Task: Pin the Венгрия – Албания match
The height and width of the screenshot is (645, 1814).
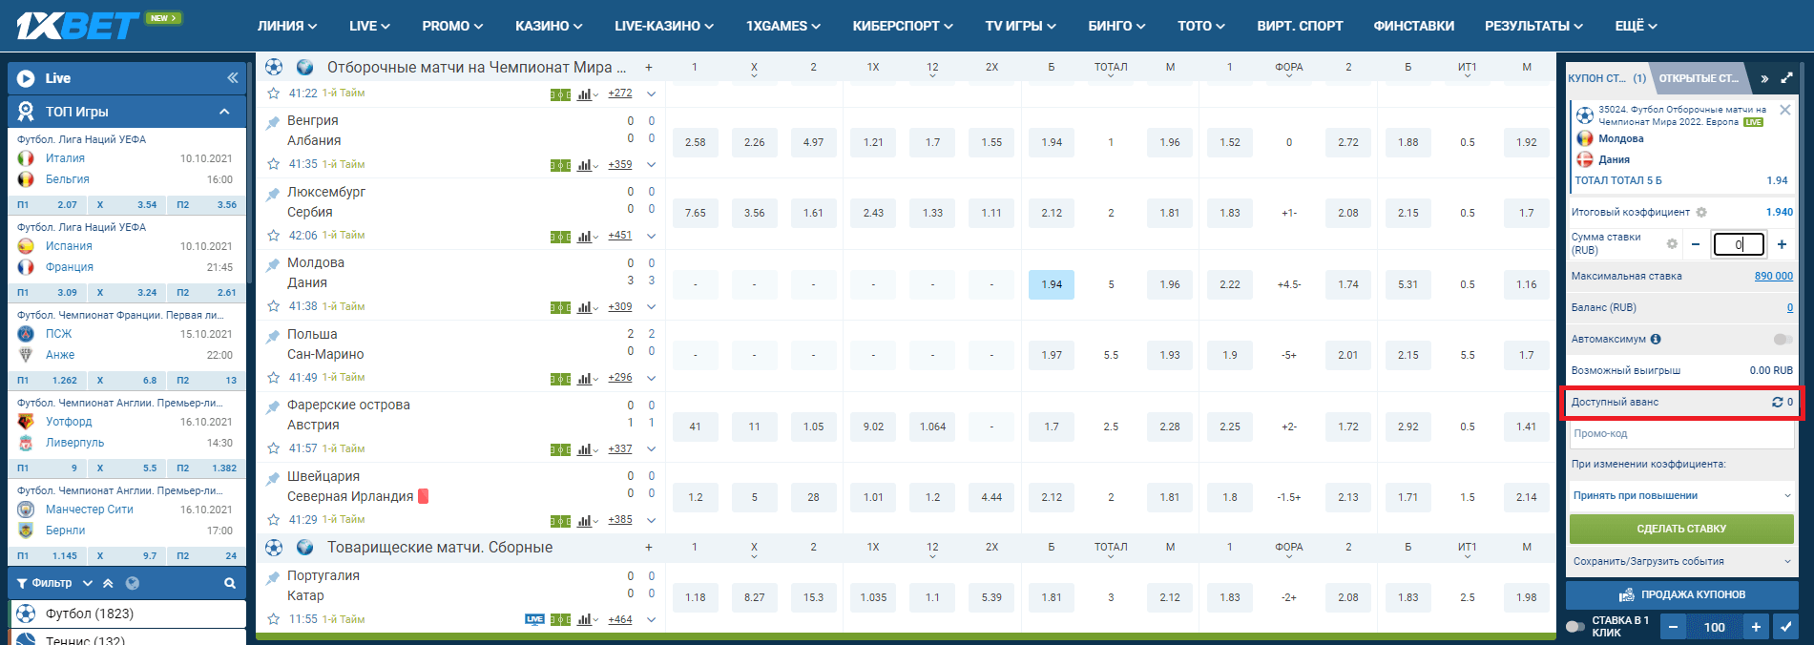Action: pos(273,122)
